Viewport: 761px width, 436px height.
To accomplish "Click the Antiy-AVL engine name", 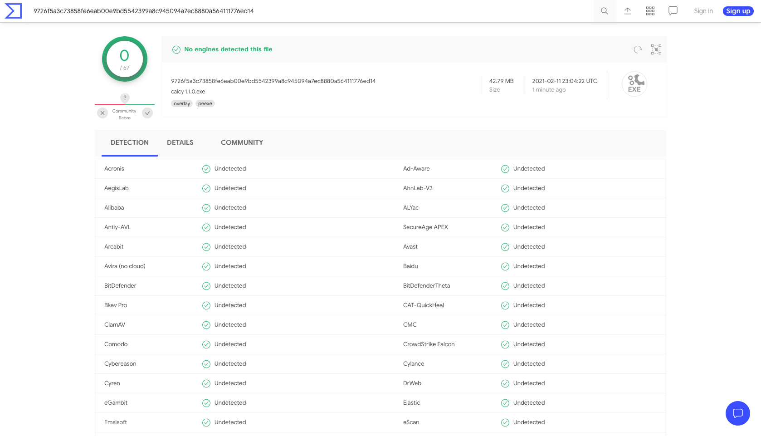I will click(x=117, y=227).
